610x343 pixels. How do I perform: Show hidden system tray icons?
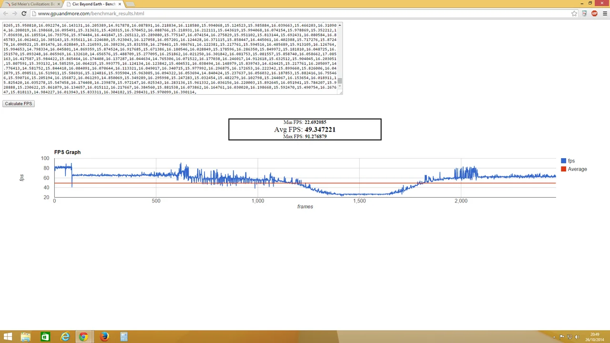[555, 337]
